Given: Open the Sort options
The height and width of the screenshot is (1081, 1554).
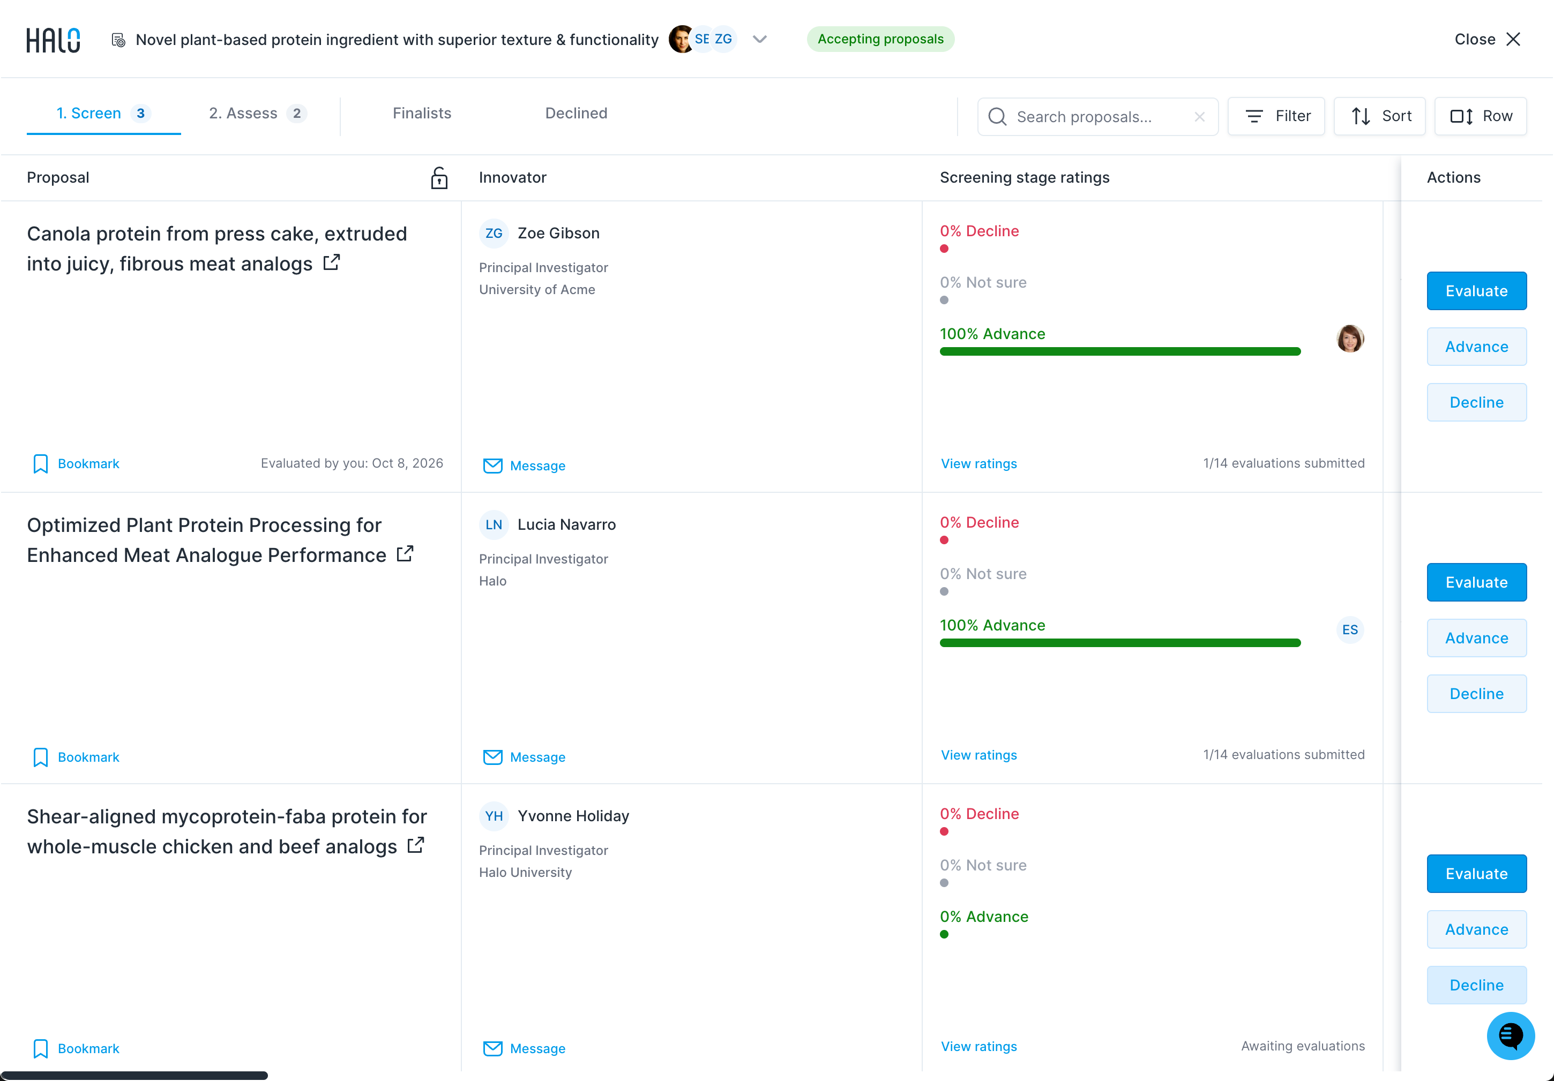Looking at the screenshot, I should [1379, 116].
